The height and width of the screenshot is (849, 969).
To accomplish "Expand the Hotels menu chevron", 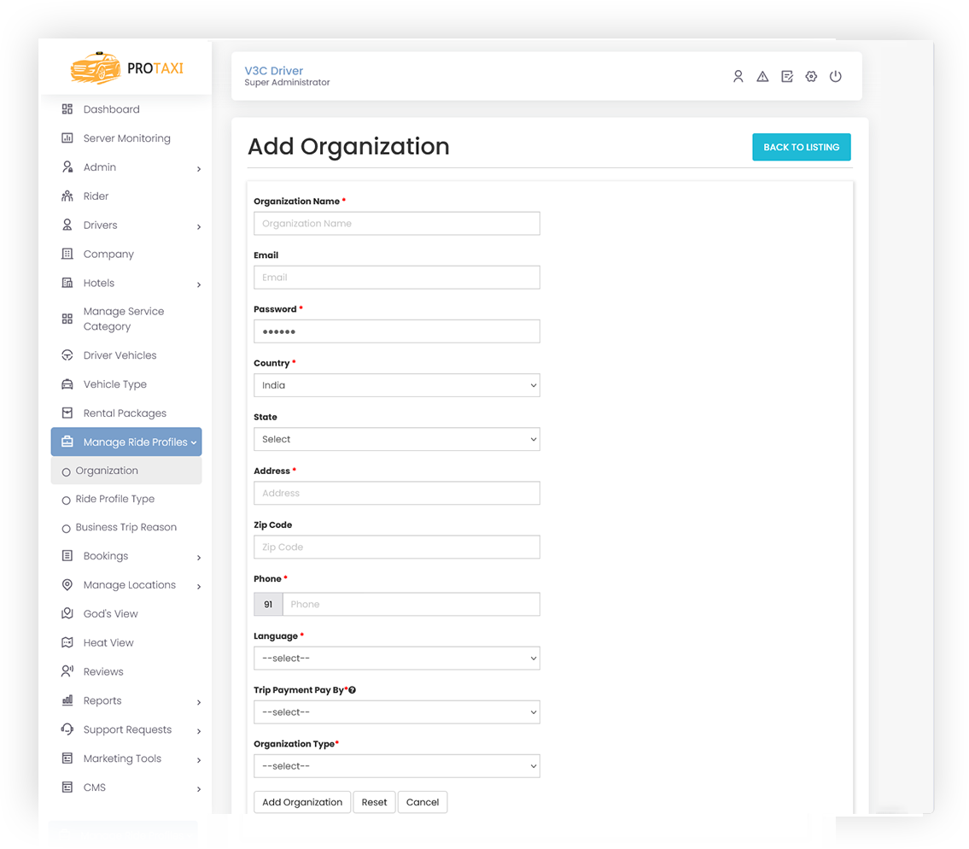I will tap(199, 284).
